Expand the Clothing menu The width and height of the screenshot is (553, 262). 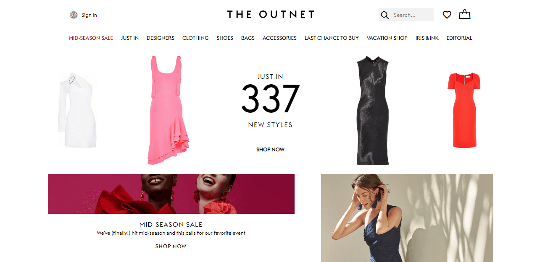point(195,38)
